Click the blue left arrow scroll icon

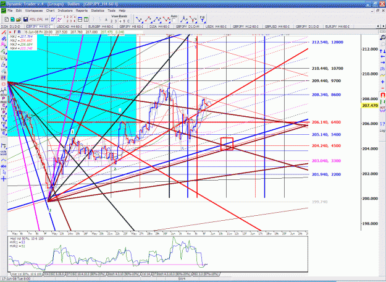[x=382, y=57]
